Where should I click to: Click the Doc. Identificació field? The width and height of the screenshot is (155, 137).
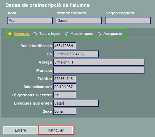click(65, 46)
